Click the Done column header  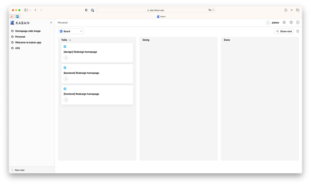227,40
